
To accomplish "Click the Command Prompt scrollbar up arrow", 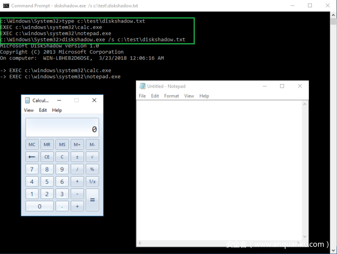I will click(333, 14).
